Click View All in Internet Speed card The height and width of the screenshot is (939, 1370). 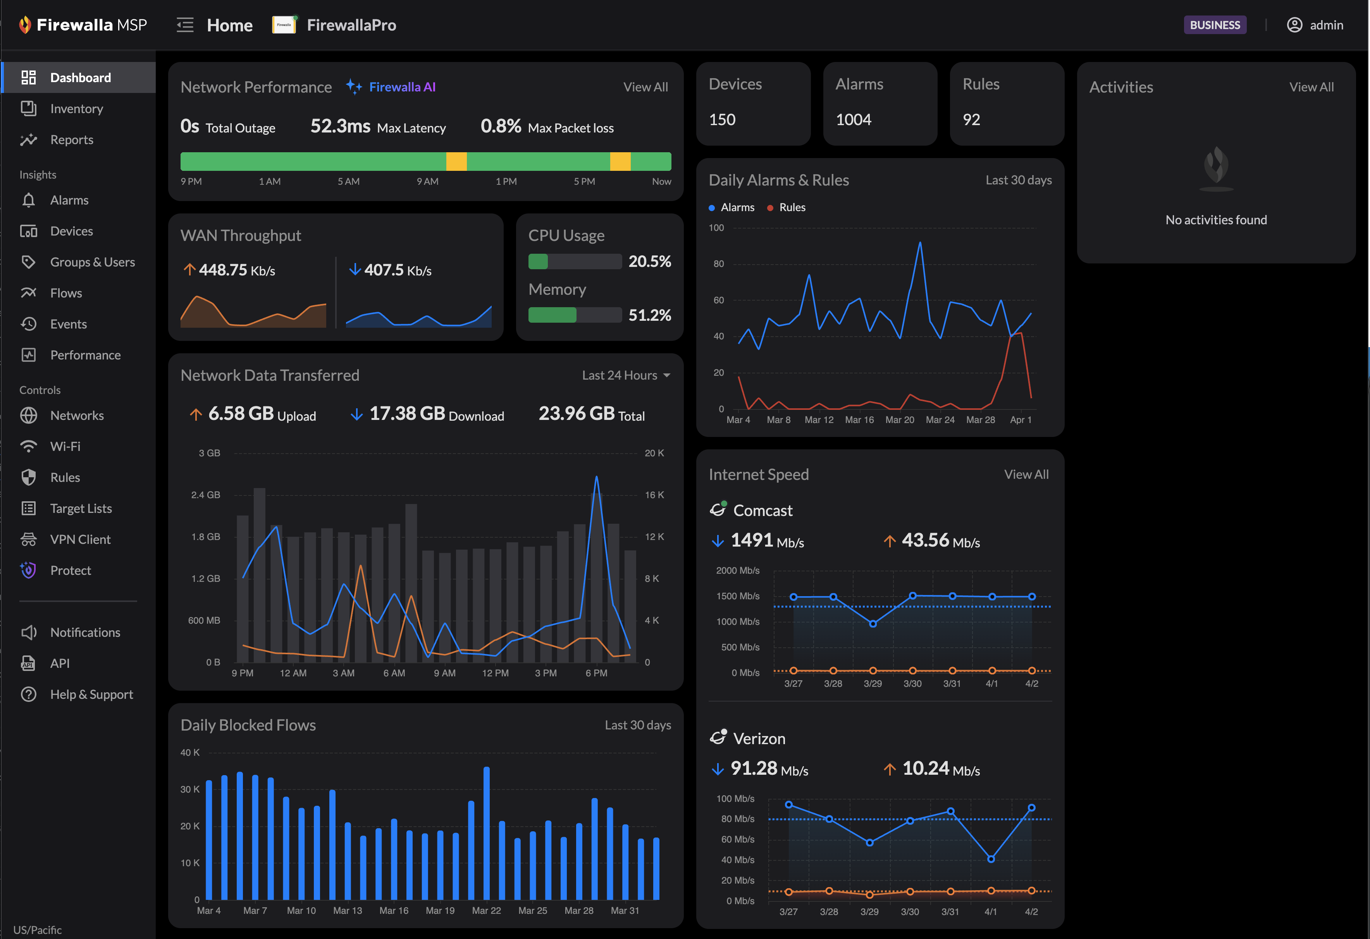pos(1026,475)
